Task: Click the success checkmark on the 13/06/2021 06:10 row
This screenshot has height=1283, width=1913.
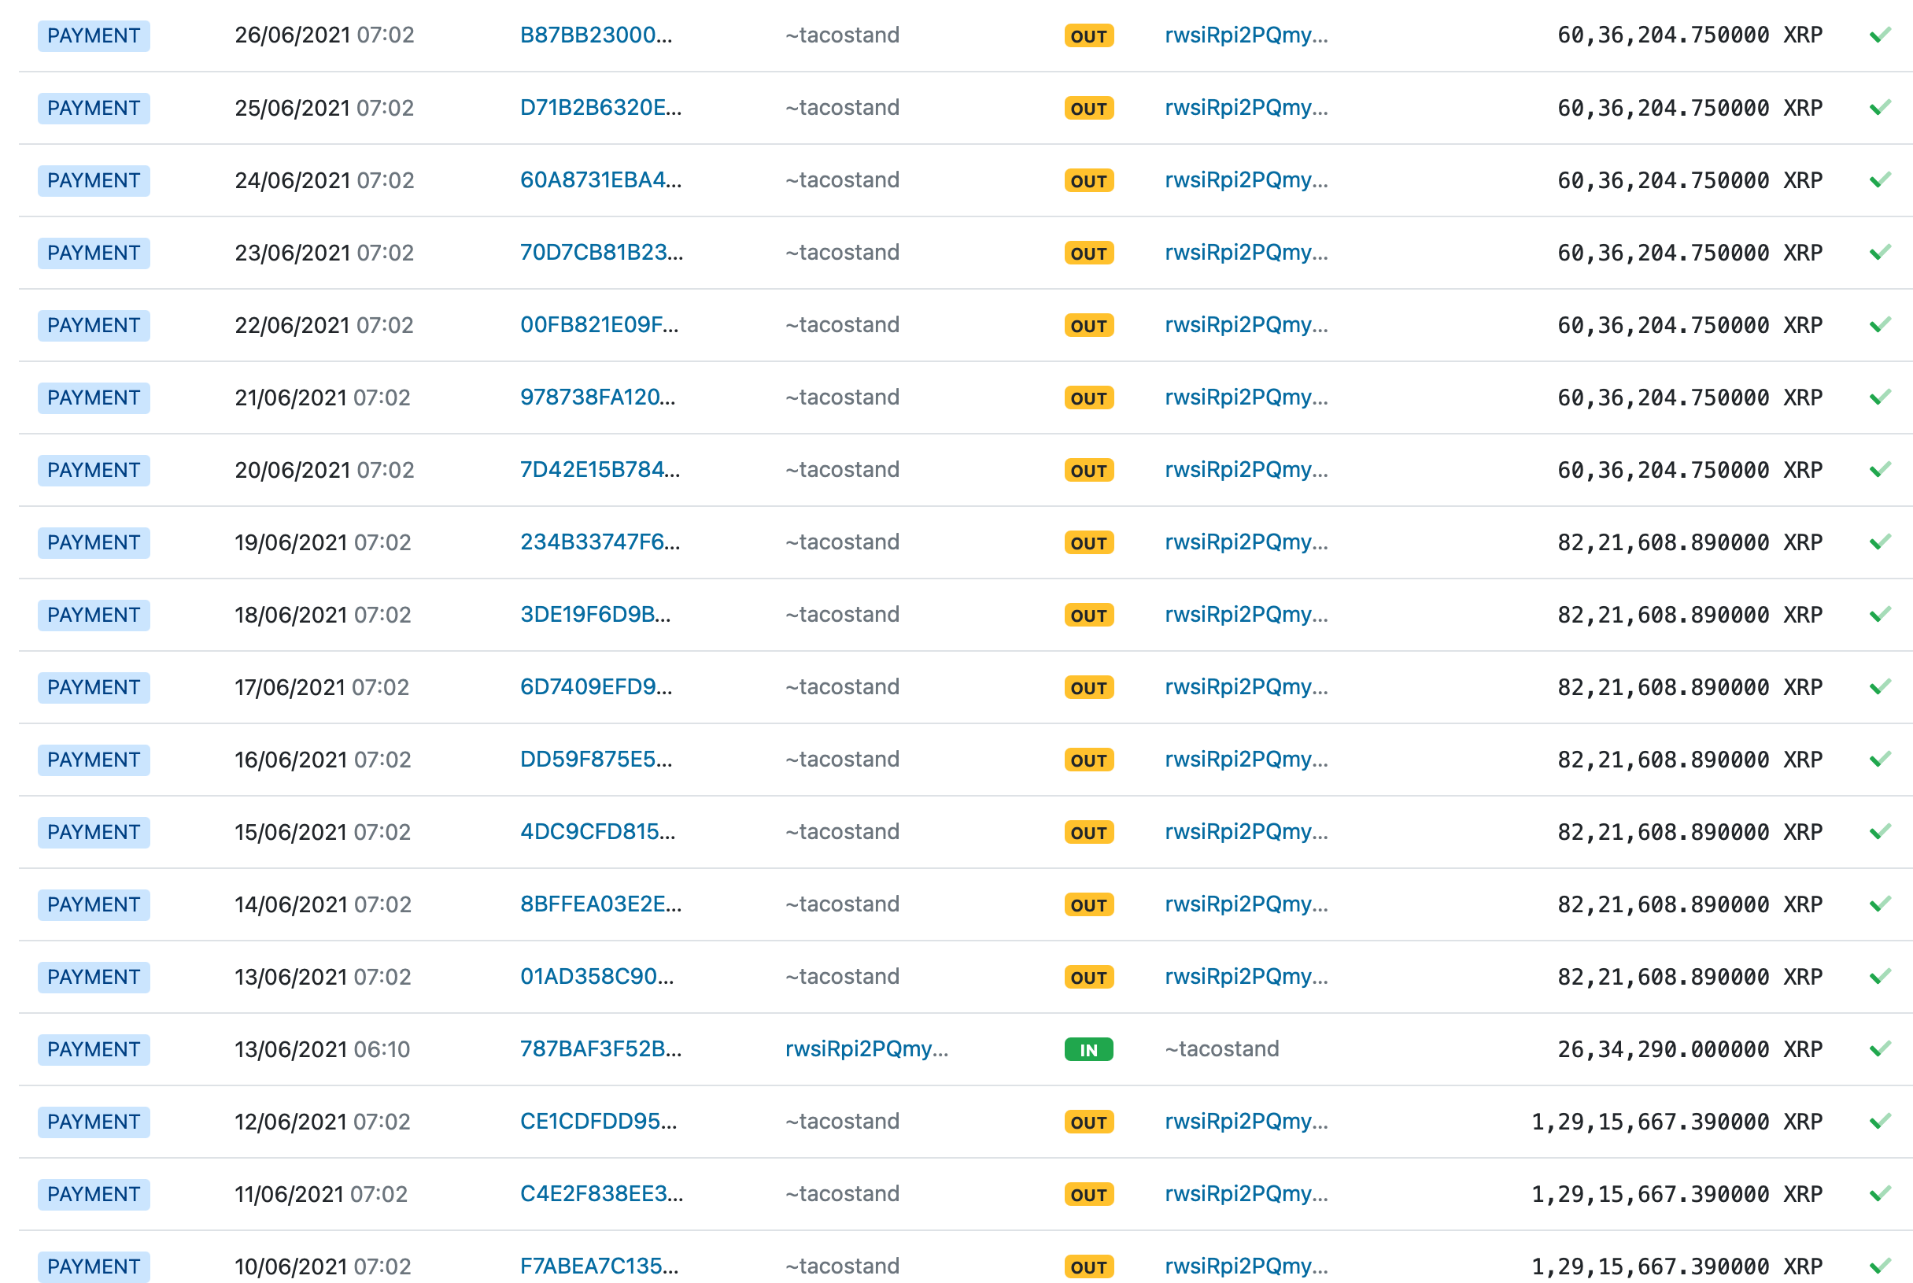Action: [x=1880, y=1049]
